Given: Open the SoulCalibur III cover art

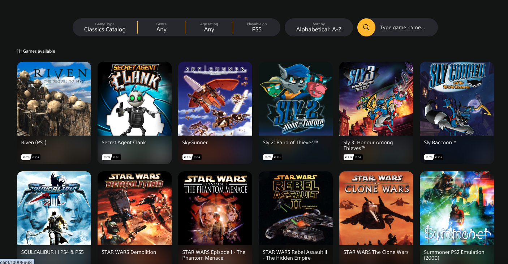Looking at the screenshot, I should point(54,208).
